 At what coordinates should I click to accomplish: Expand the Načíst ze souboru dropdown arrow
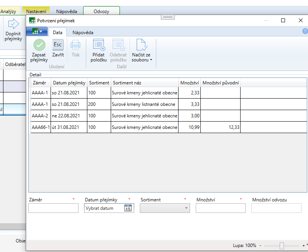click(151, 60)
